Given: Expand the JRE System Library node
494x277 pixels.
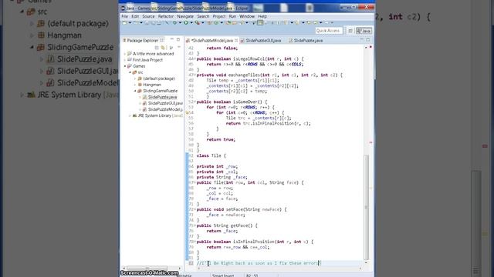Looking at the screenshot, I should (130, 115).
